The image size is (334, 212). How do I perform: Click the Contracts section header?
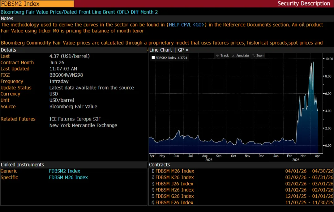point(160,164)
